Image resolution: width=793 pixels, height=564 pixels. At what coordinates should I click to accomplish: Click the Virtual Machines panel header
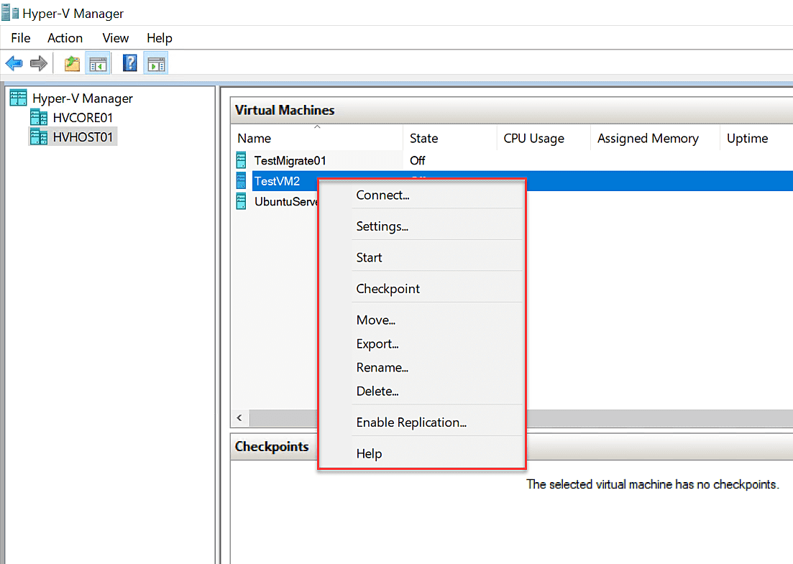pyautogui.click(x=511, y=110)
